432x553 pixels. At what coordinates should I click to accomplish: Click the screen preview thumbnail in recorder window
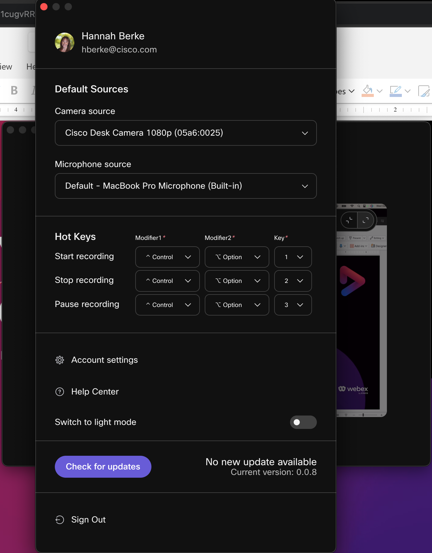(x=361, y=310)
